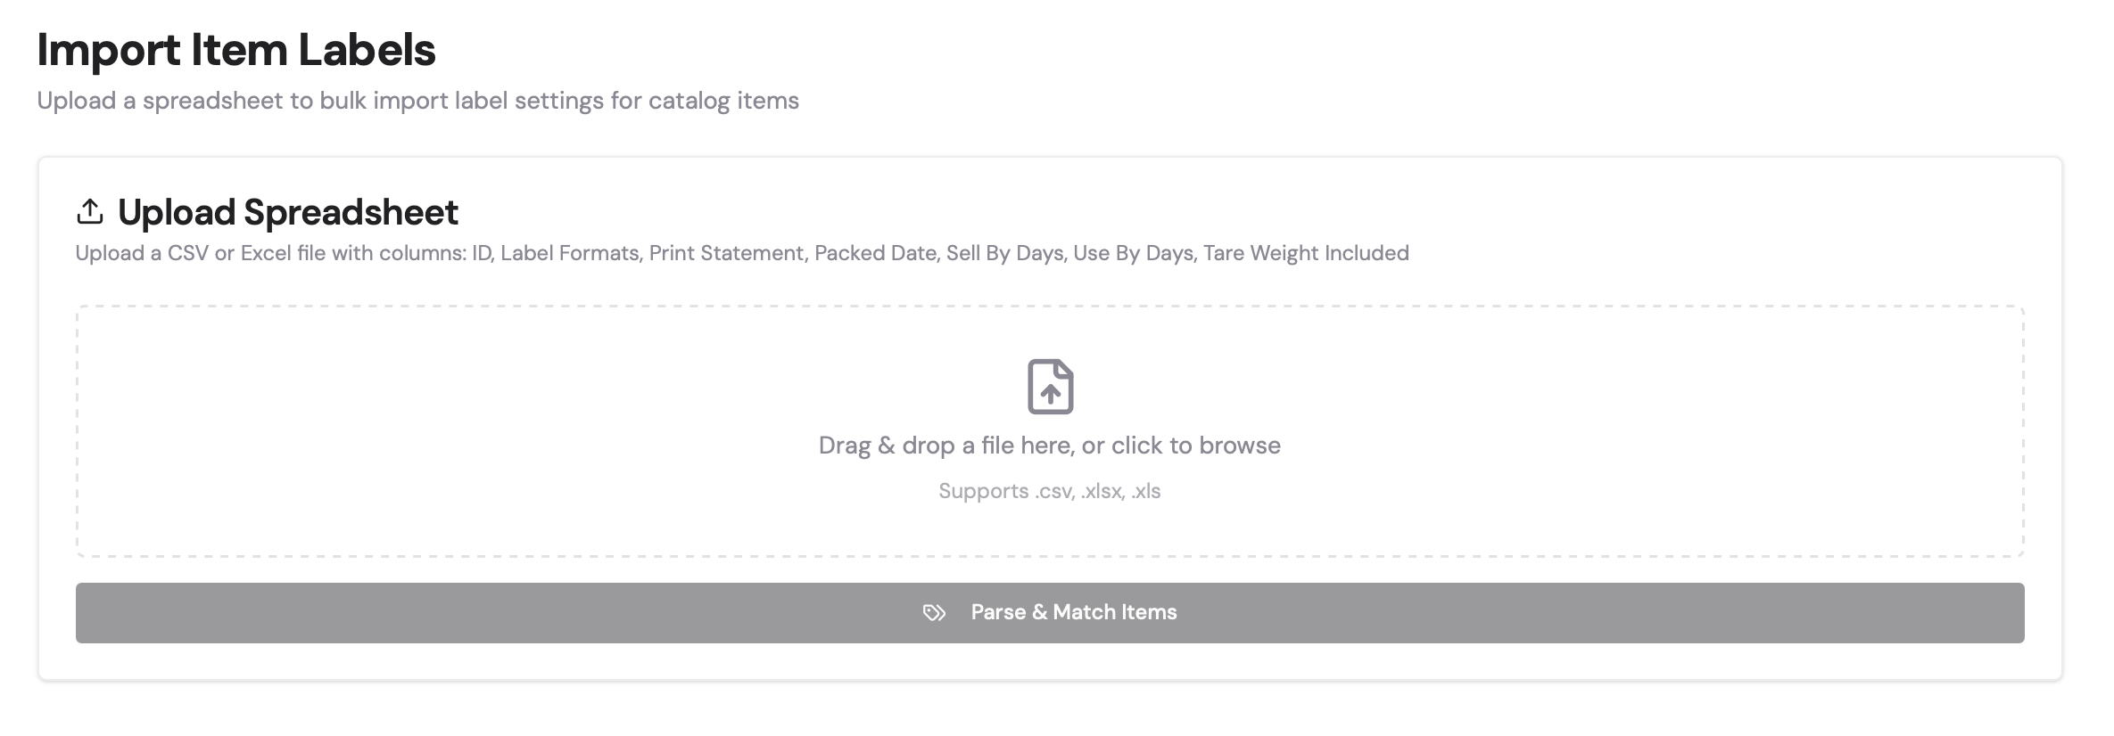Screen dimensions: 2114x736
Task: Click the 'Import Item Labels' page title
Action: (236, 50)
